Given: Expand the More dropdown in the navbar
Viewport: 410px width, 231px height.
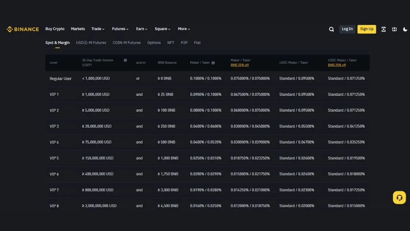Looking at the screenshot, I should [184, 29].
